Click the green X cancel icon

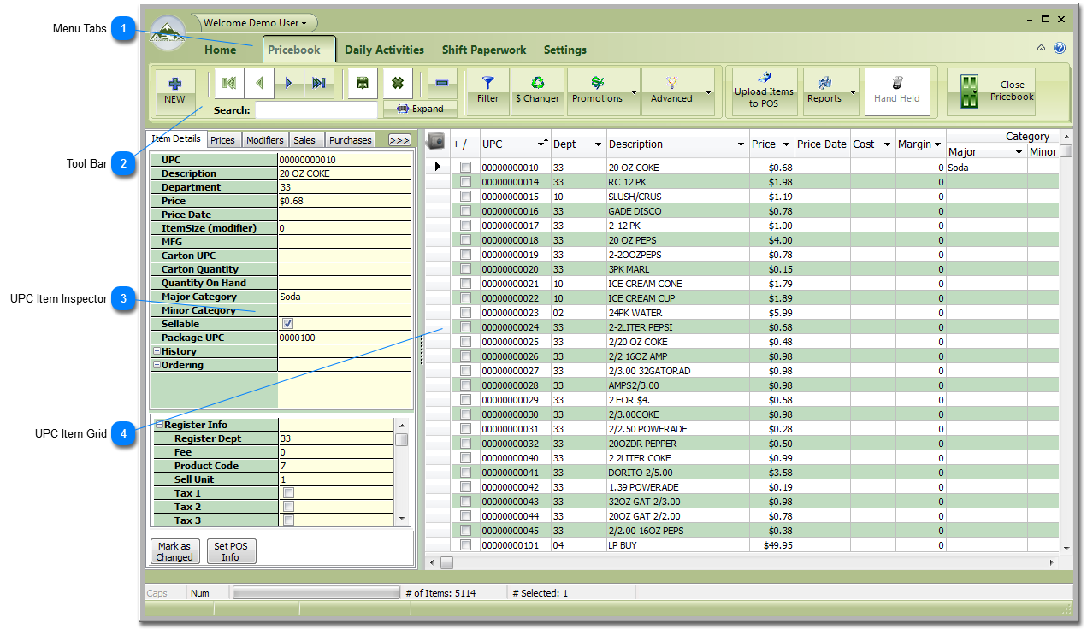pyautogui.click(x=398, y=83)
